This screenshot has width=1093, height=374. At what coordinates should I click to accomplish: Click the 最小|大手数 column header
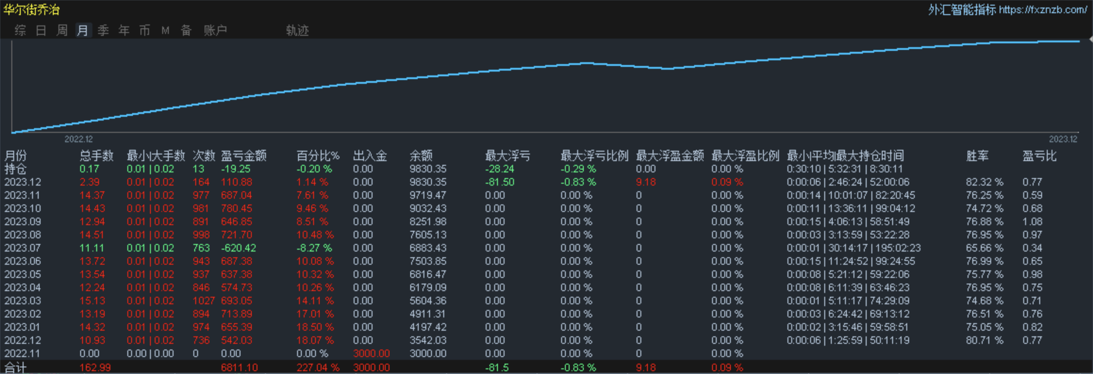156,155
